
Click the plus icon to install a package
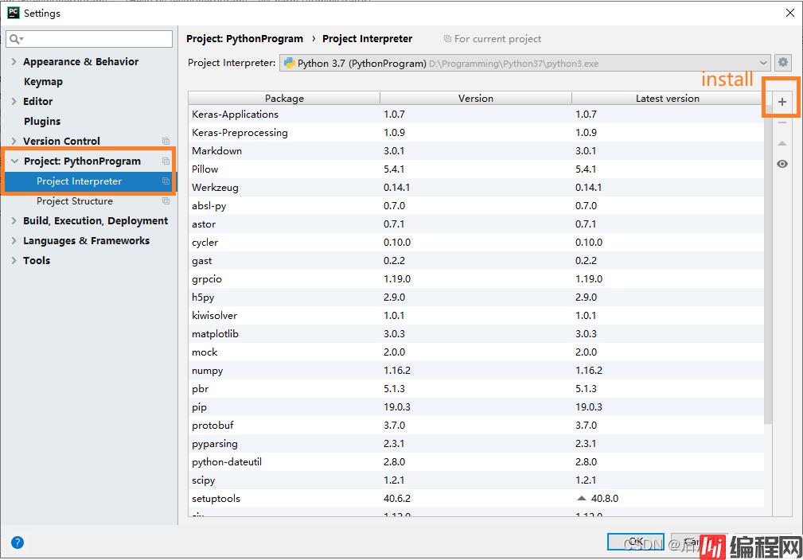(x=782, y=102)
